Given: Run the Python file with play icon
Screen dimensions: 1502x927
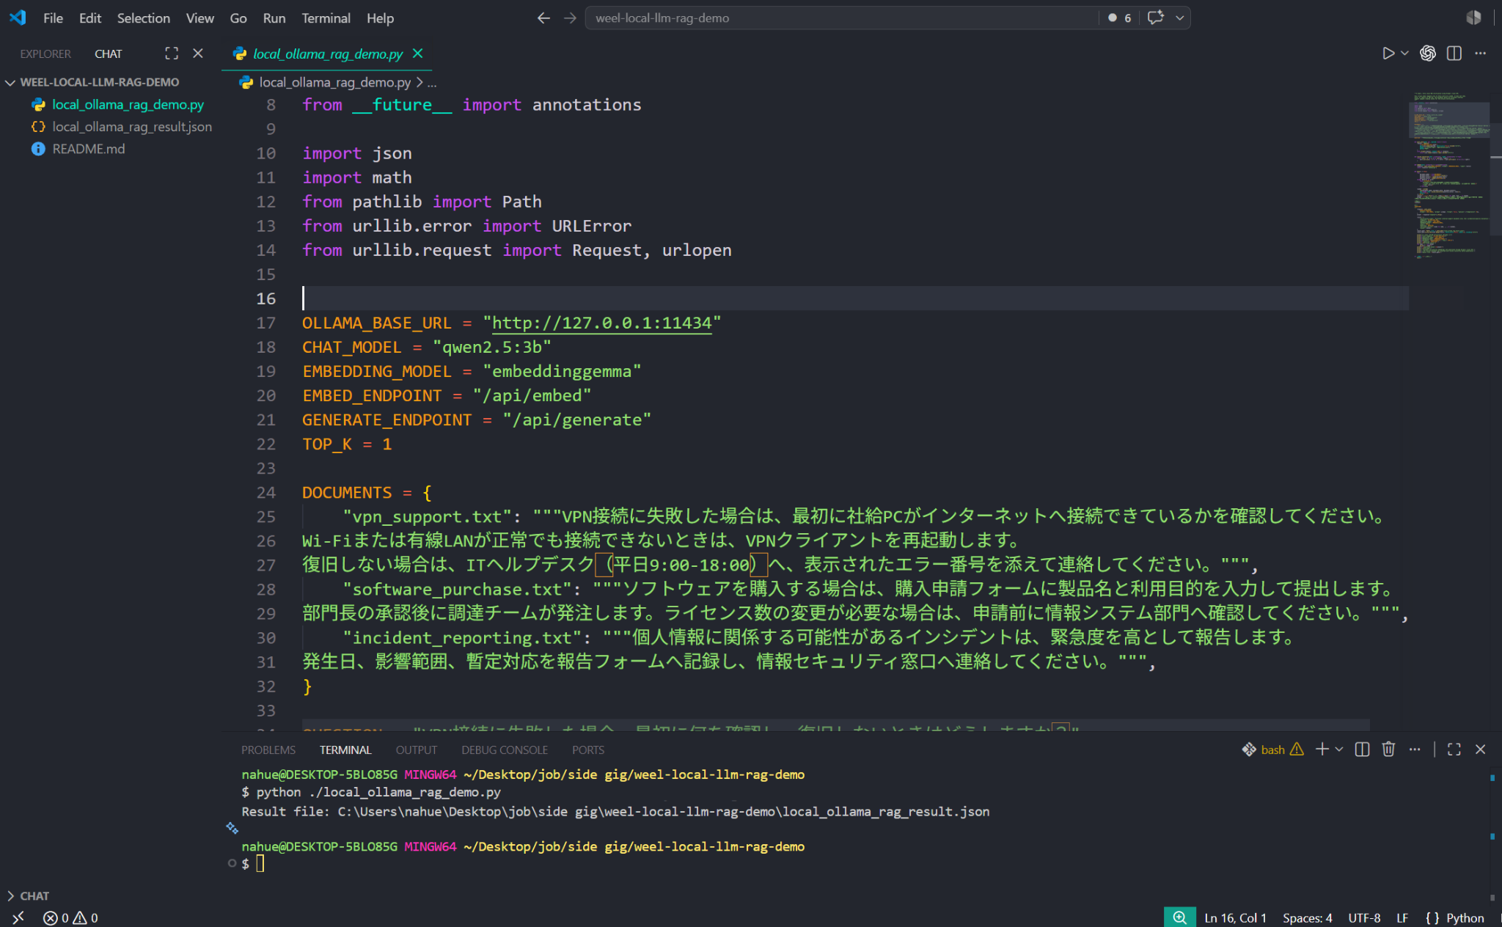Looking at the screenshot, I should [x=1388, y=54].
